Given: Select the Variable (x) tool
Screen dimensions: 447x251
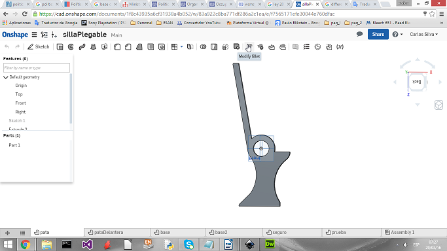Looking at the screenshot, I should (x=340, y=46).
